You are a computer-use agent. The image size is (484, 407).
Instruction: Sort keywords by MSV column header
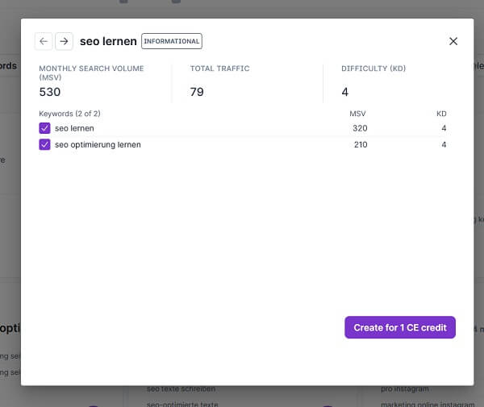coord(358,114)
